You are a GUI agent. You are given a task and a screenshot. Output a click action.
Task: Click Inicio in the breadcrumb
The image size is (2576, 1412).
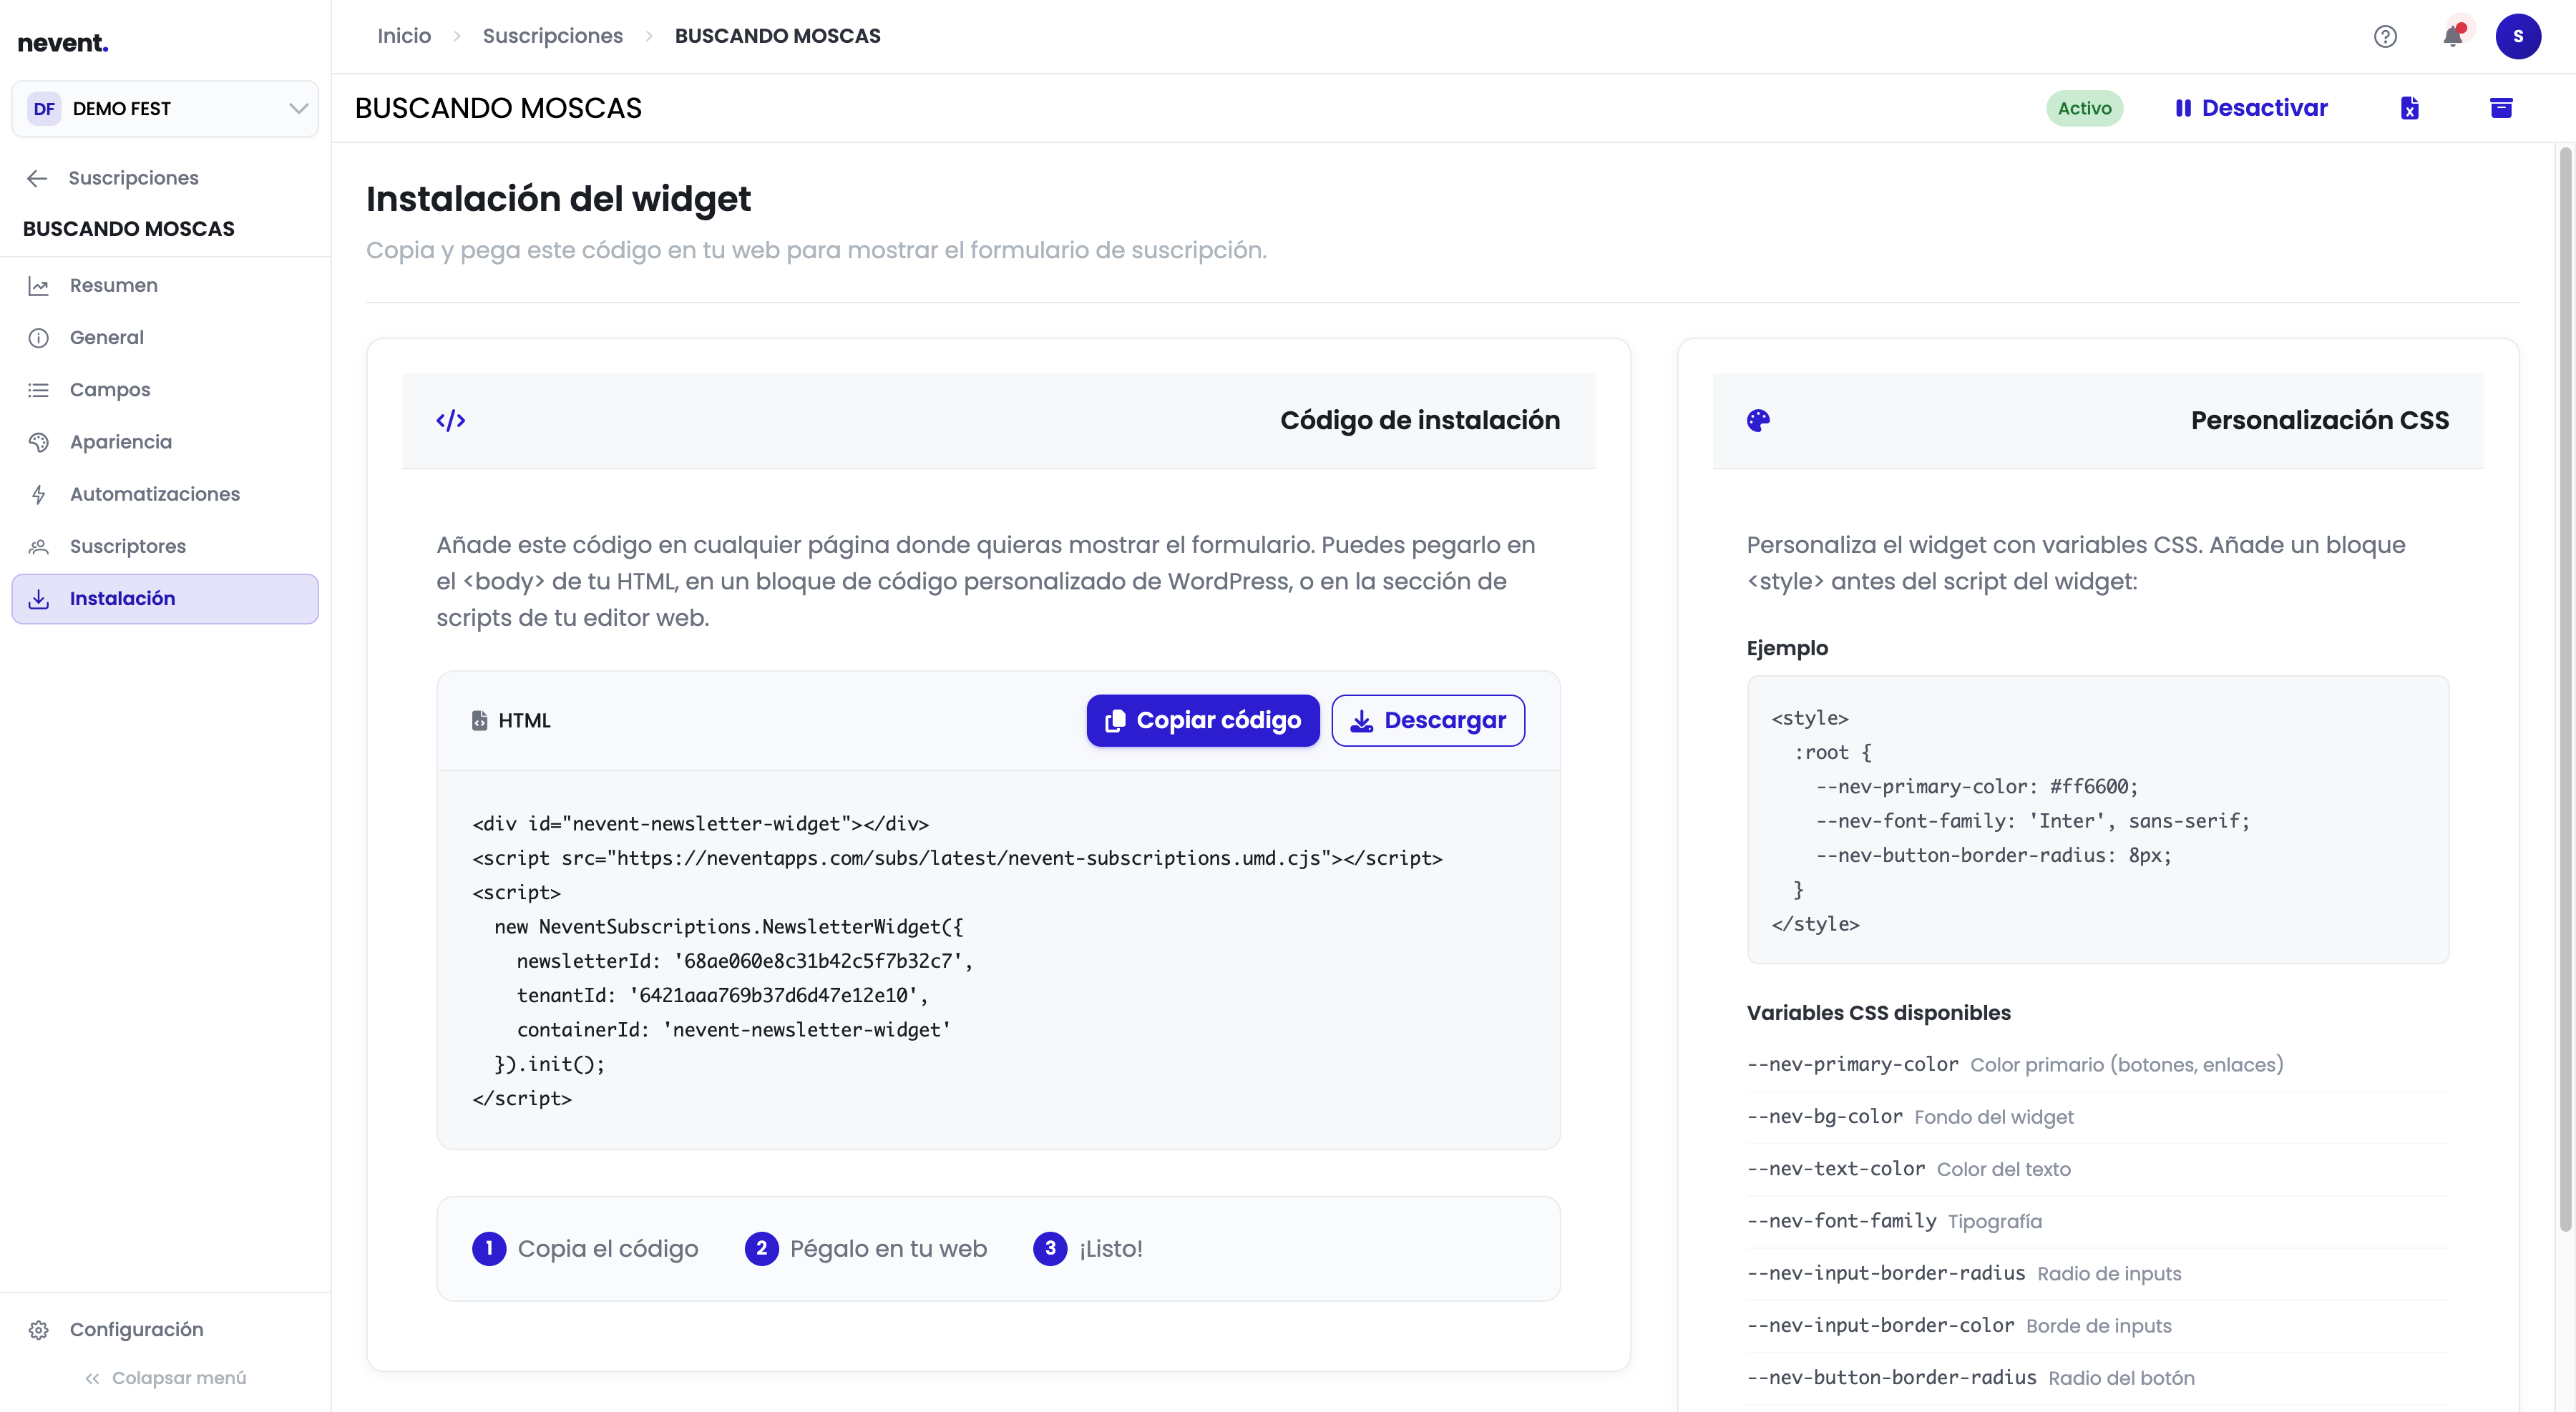(x=404, y=36)
